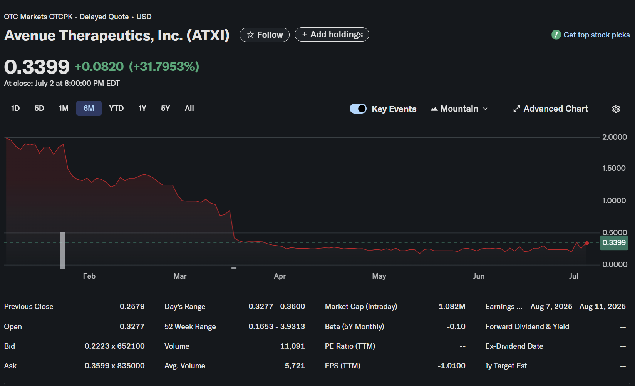Click the 1y Target Est label
The image size is (635, 386).
coord(506,366)
